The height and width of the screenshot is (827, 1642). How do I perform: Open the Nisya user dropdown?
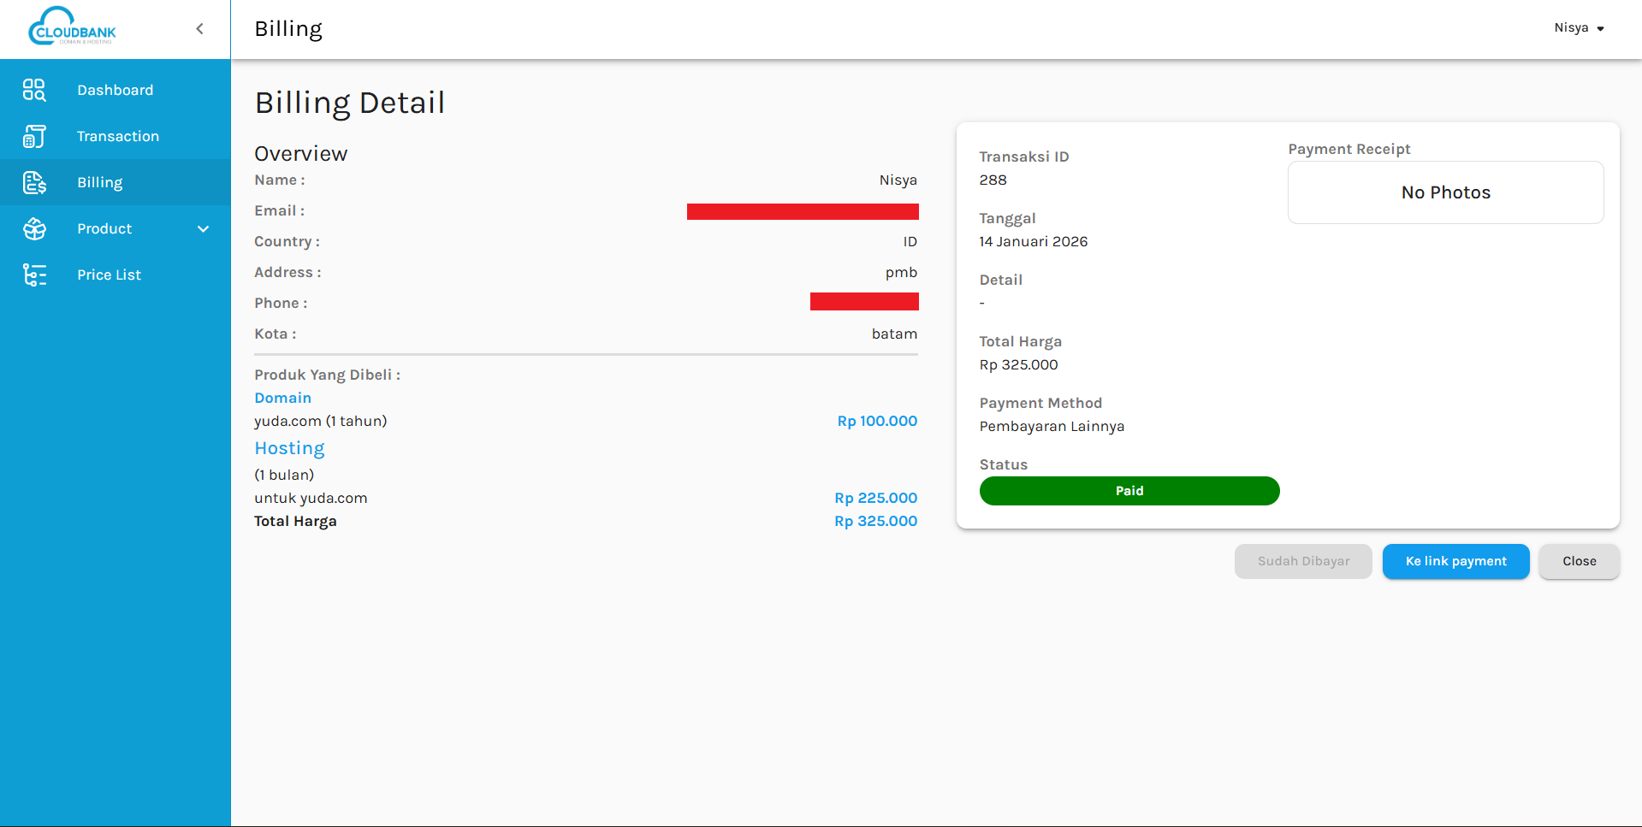tap(1579, 28)
